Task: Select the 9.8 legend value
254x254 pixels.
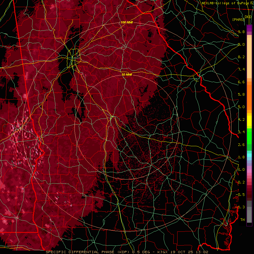Action: click(x=241, y=32)
